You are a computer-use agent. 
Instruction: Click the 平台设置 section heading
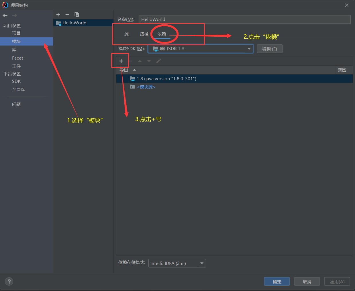click(12, 74)
